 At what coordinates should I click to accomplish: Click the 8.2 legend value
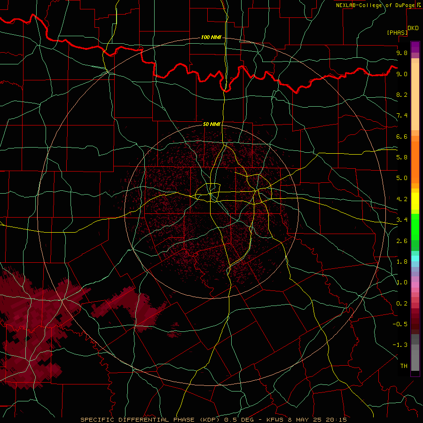(402, 94)
